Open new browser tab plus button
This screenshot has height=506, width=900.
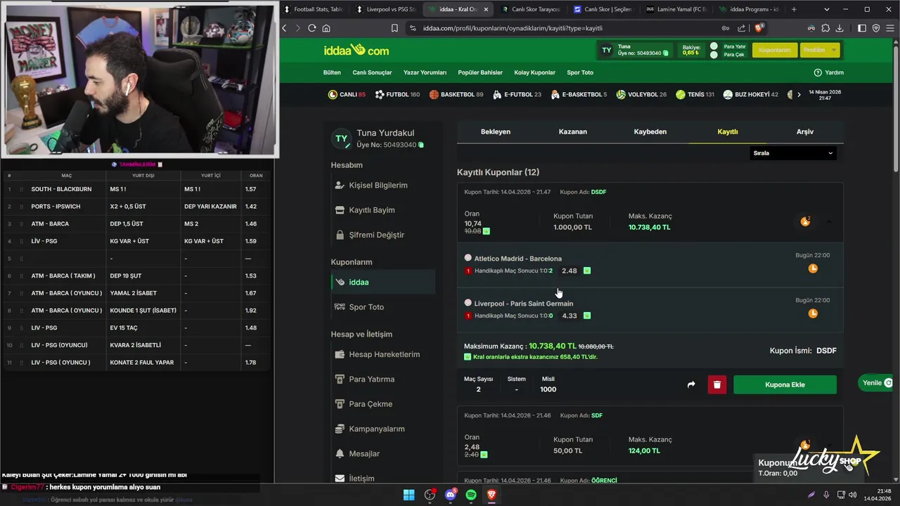[794, 9]
